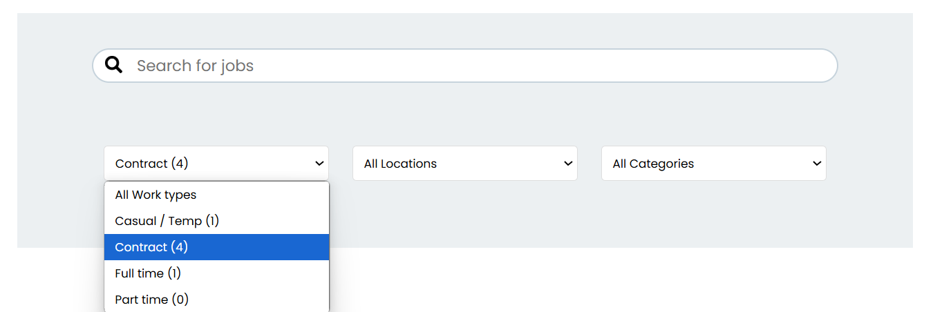
Task: Click the 'Contract (4)' text in the closed combo box
Action: (151, 164)
